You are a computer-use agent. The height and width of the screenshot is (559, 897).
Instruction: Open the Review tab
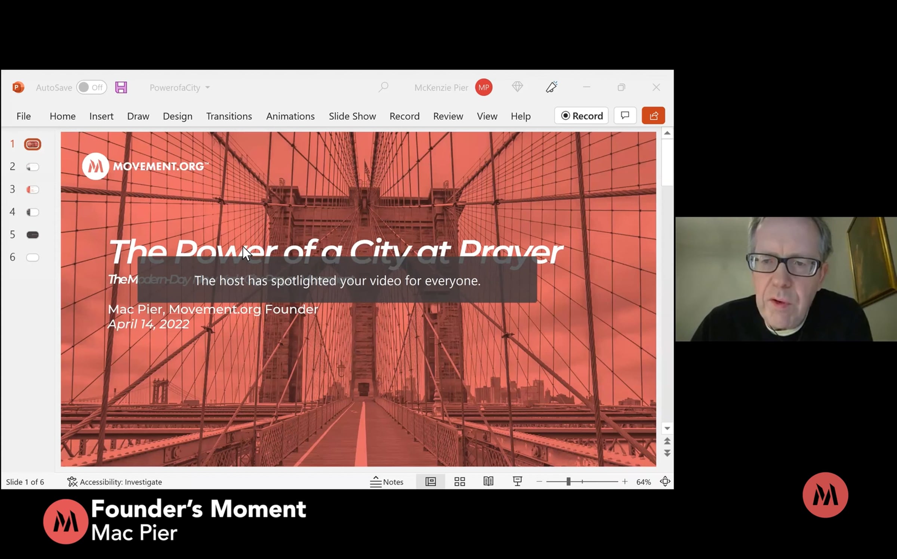(448, 116)
